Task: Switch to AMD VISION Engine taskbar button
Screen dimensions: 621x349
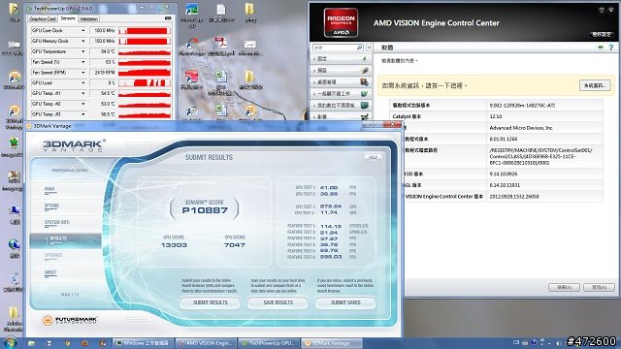Action: (x=206, y=343)
